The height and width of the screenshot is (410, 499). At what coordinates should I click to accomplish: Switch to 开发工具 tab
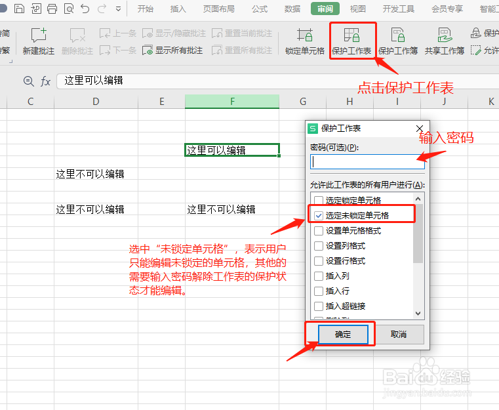(399, 9)
